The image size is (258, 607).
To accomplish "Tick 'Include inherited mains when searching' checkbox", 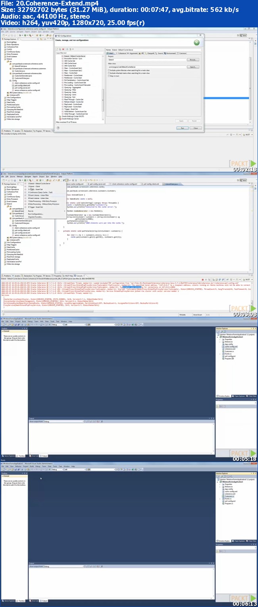I will tap(109, 73).
